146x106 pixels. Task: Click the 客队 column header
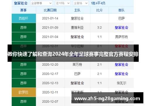pyautogui.click(x=121, y=10)
